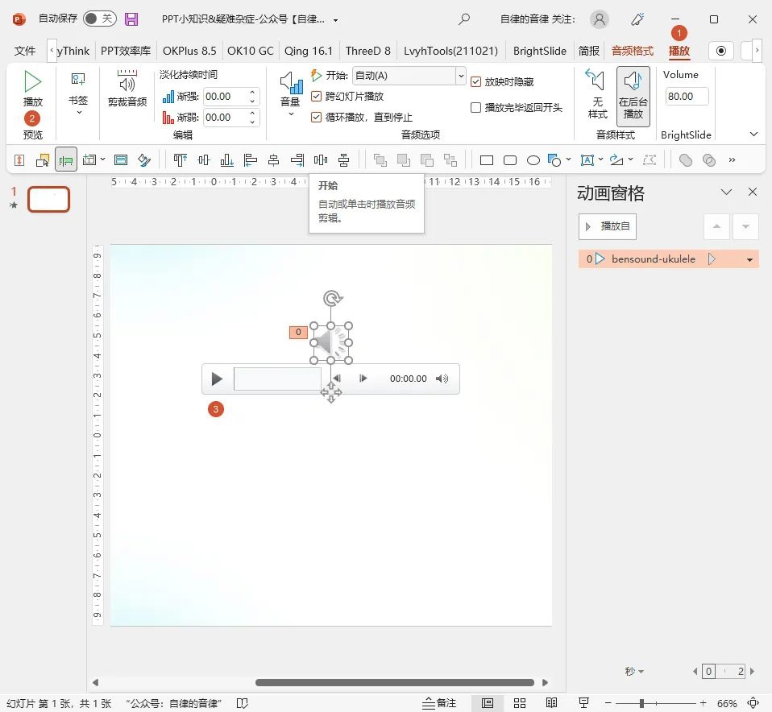Open the Volume (音量) dropdown
The image size is (772, 712).
tap(290, 94)
